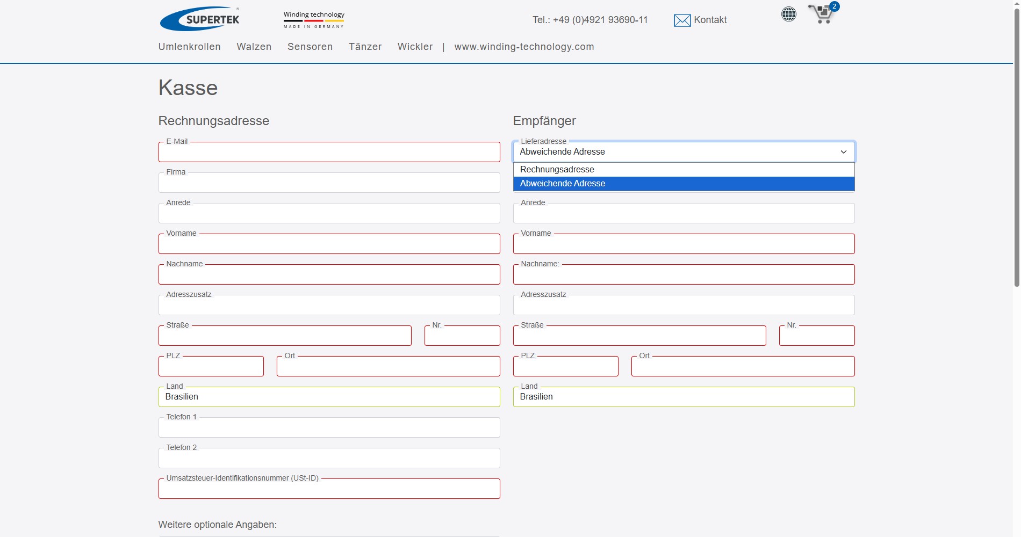1021x537 pixels.
Task: Click the Kontakt link text
Action: 710,20
